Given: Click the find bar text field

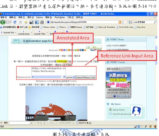Looking at the screenshot, I should 19,123.
